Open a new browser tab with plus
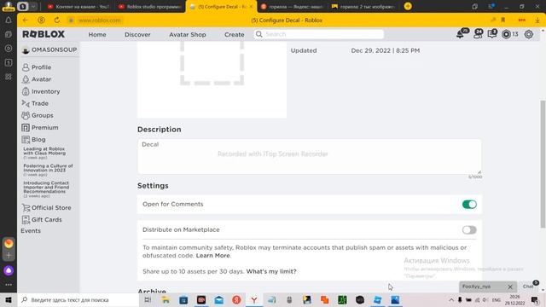This screenshot has width=546, height=307. 408,6
